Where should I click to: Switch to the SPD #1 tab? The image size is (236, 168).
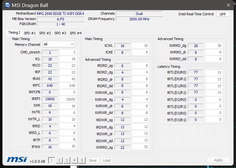[30, 33]
